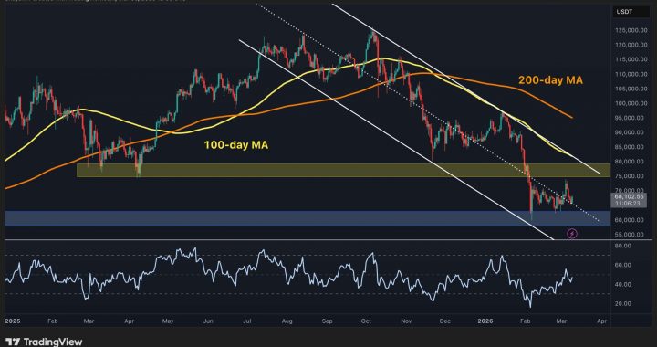Click the 80,000.00 price axis label

click(630, 162)
